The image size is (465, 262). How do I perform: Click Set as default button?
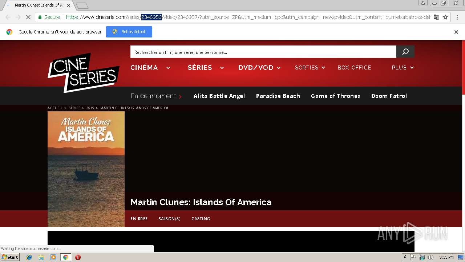129,32
